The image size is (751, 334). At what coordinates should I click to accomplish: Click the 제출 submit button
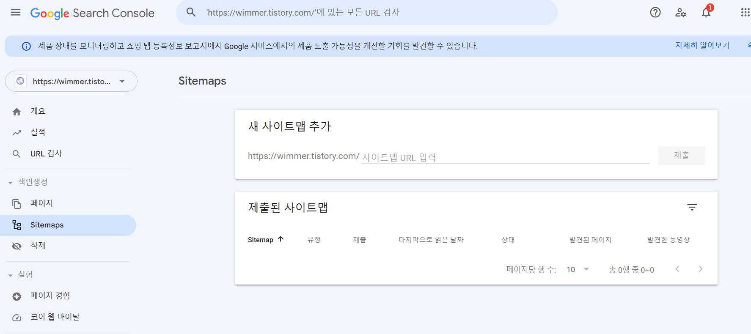pos(682,156)
